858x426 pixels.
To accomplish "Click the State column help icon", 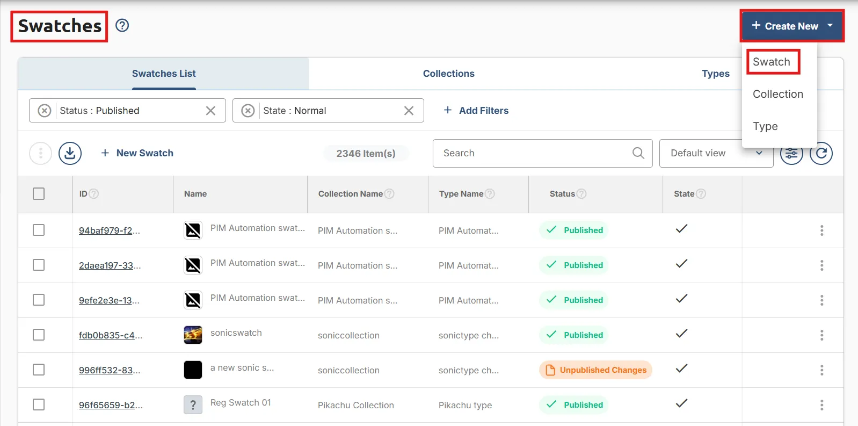I will click(x=701, y=194).
